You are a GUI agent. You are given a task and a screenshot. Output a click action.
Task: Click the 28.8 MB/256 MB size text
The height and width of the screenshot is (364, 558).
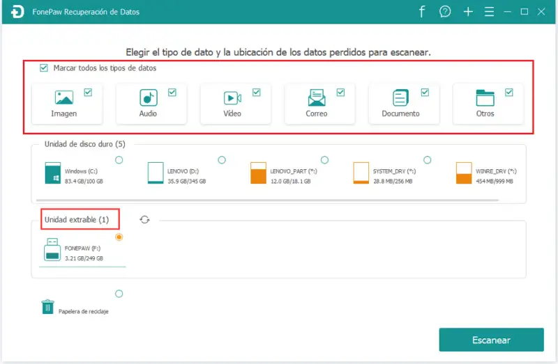pyautogui.click(x=393, y=181)
